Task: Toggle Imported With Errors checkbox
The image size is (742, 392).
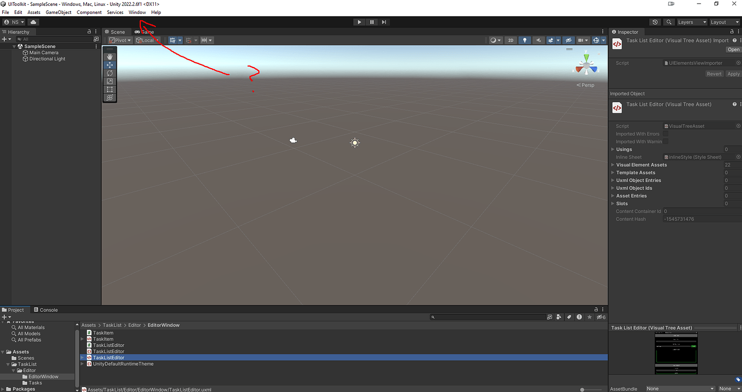Action: pyautogui.click(x=666, y=134)
